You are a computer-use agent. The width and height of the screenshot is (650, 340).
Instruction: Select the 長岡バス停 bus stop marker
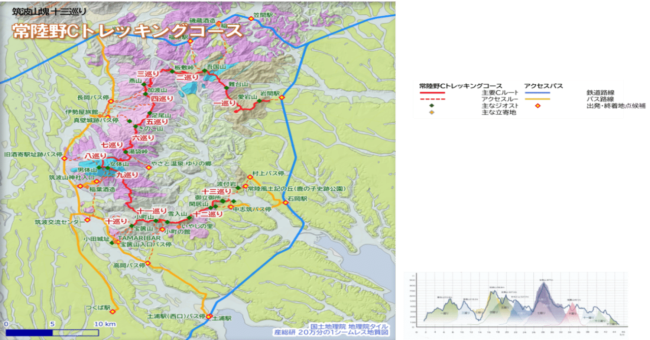coord(111,101)
